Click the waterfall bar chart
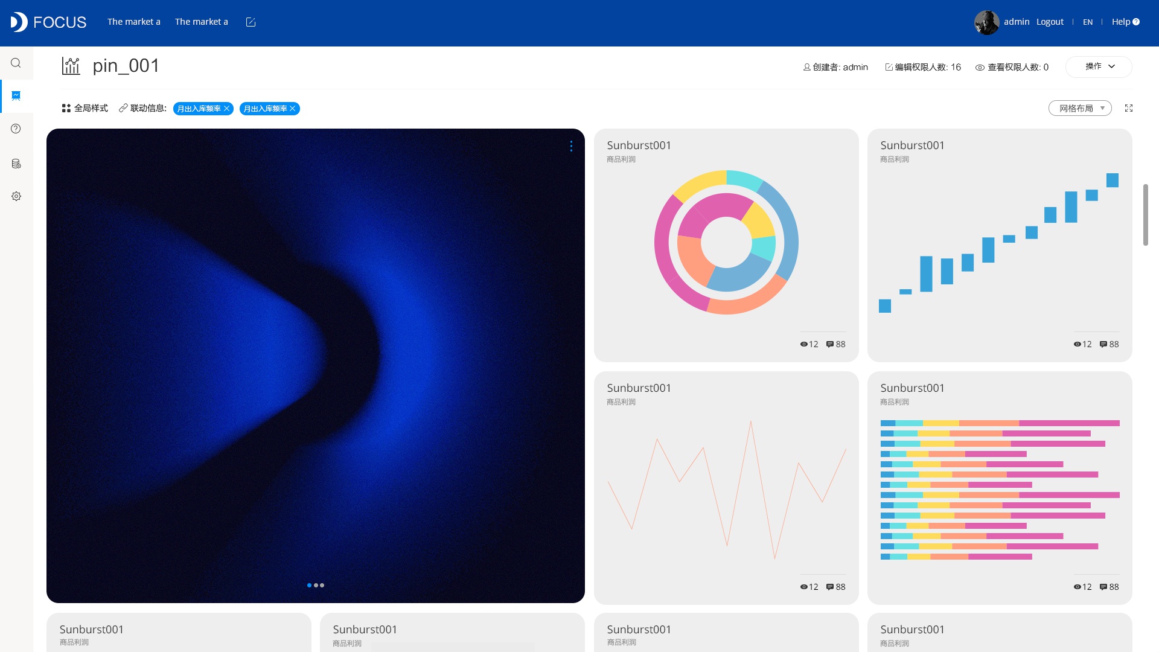Viewport: 1159px width, 652px height. tap(999, 243)
